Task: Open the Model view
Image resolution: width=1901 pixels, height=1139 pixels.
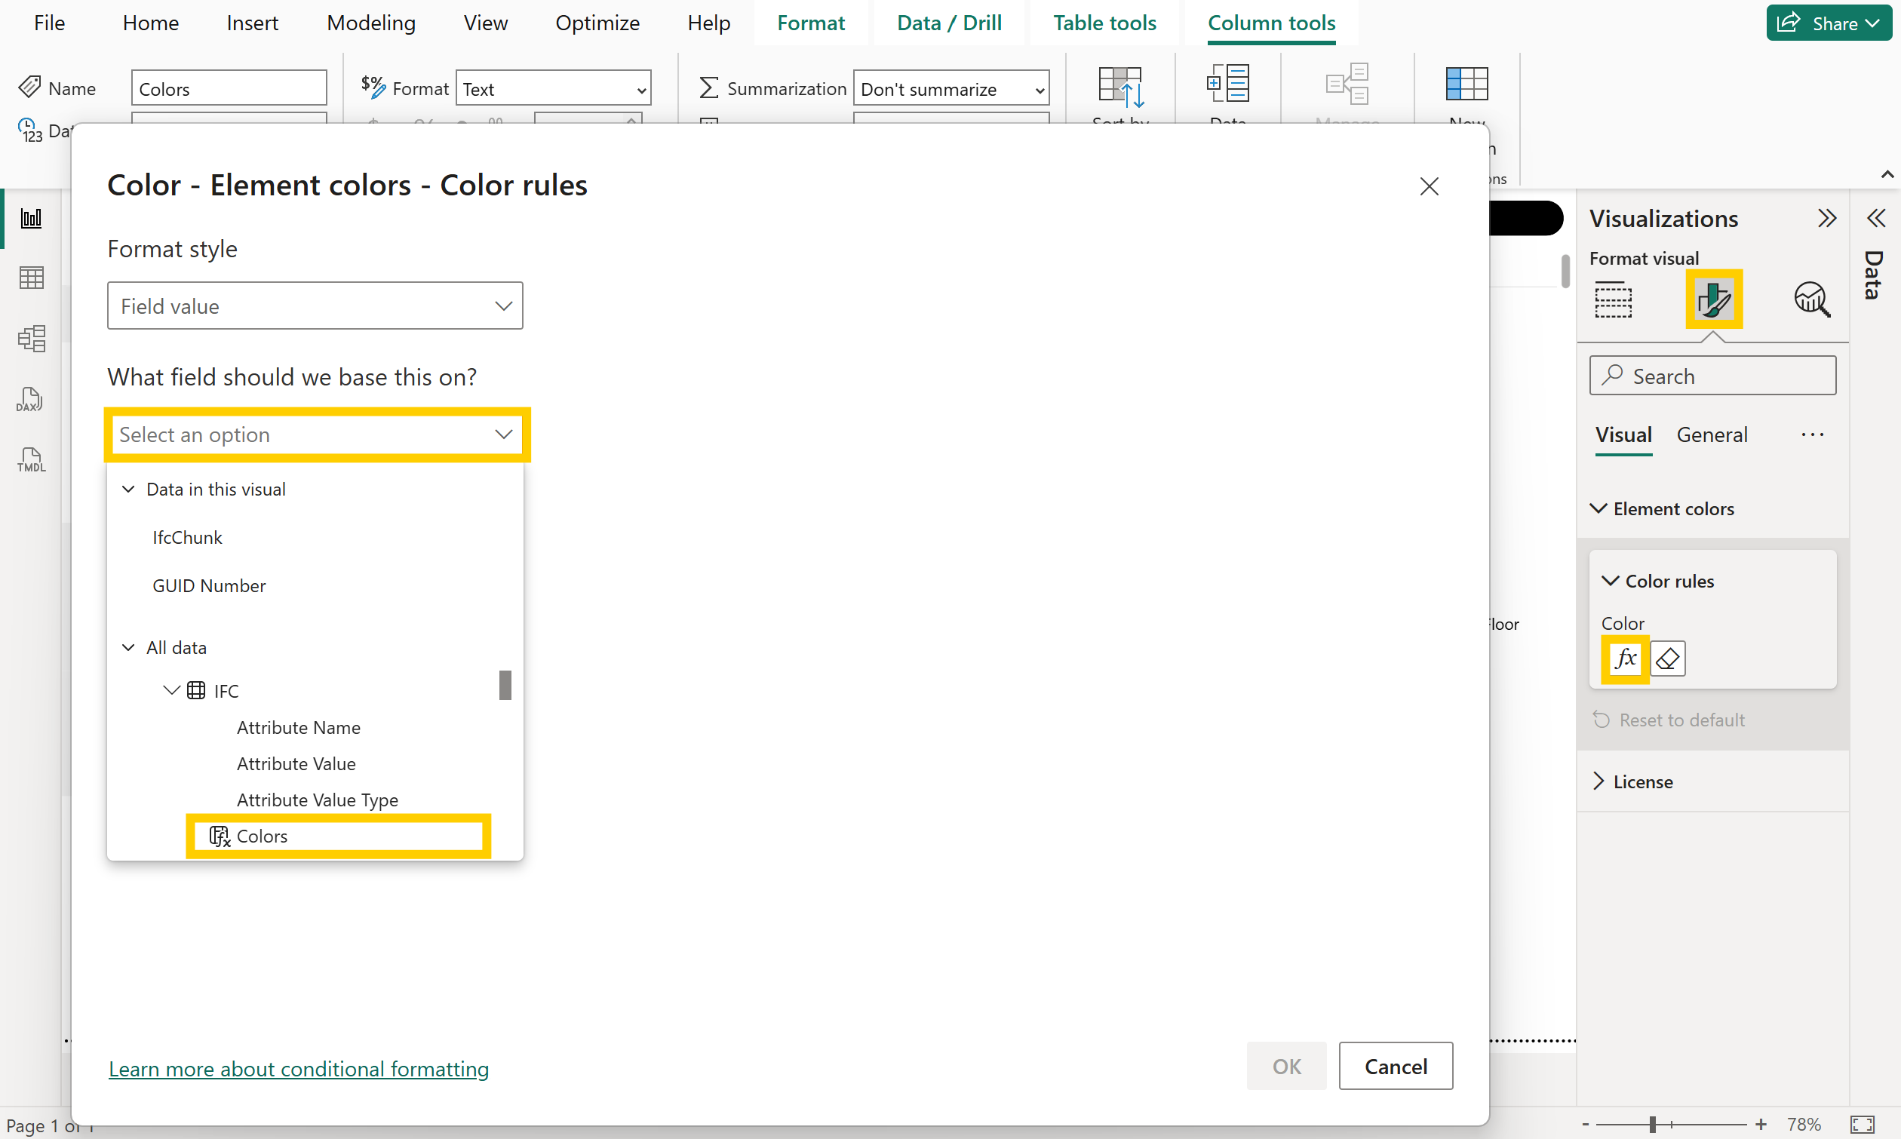Action: (31, 339)
